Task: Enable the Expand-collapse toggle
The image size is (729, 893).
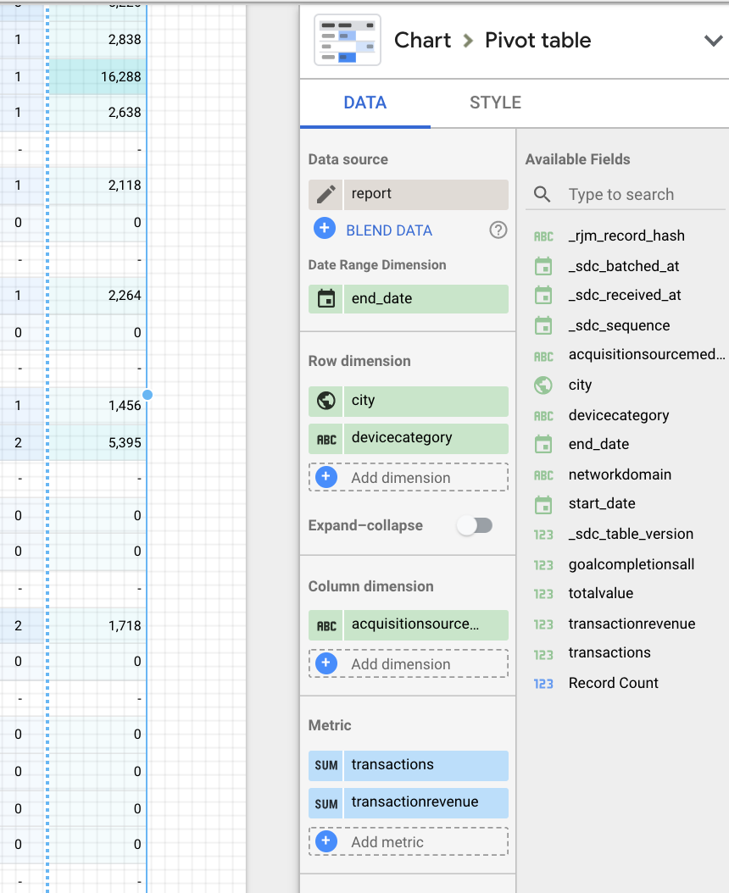Action: (x=476, y=525)
